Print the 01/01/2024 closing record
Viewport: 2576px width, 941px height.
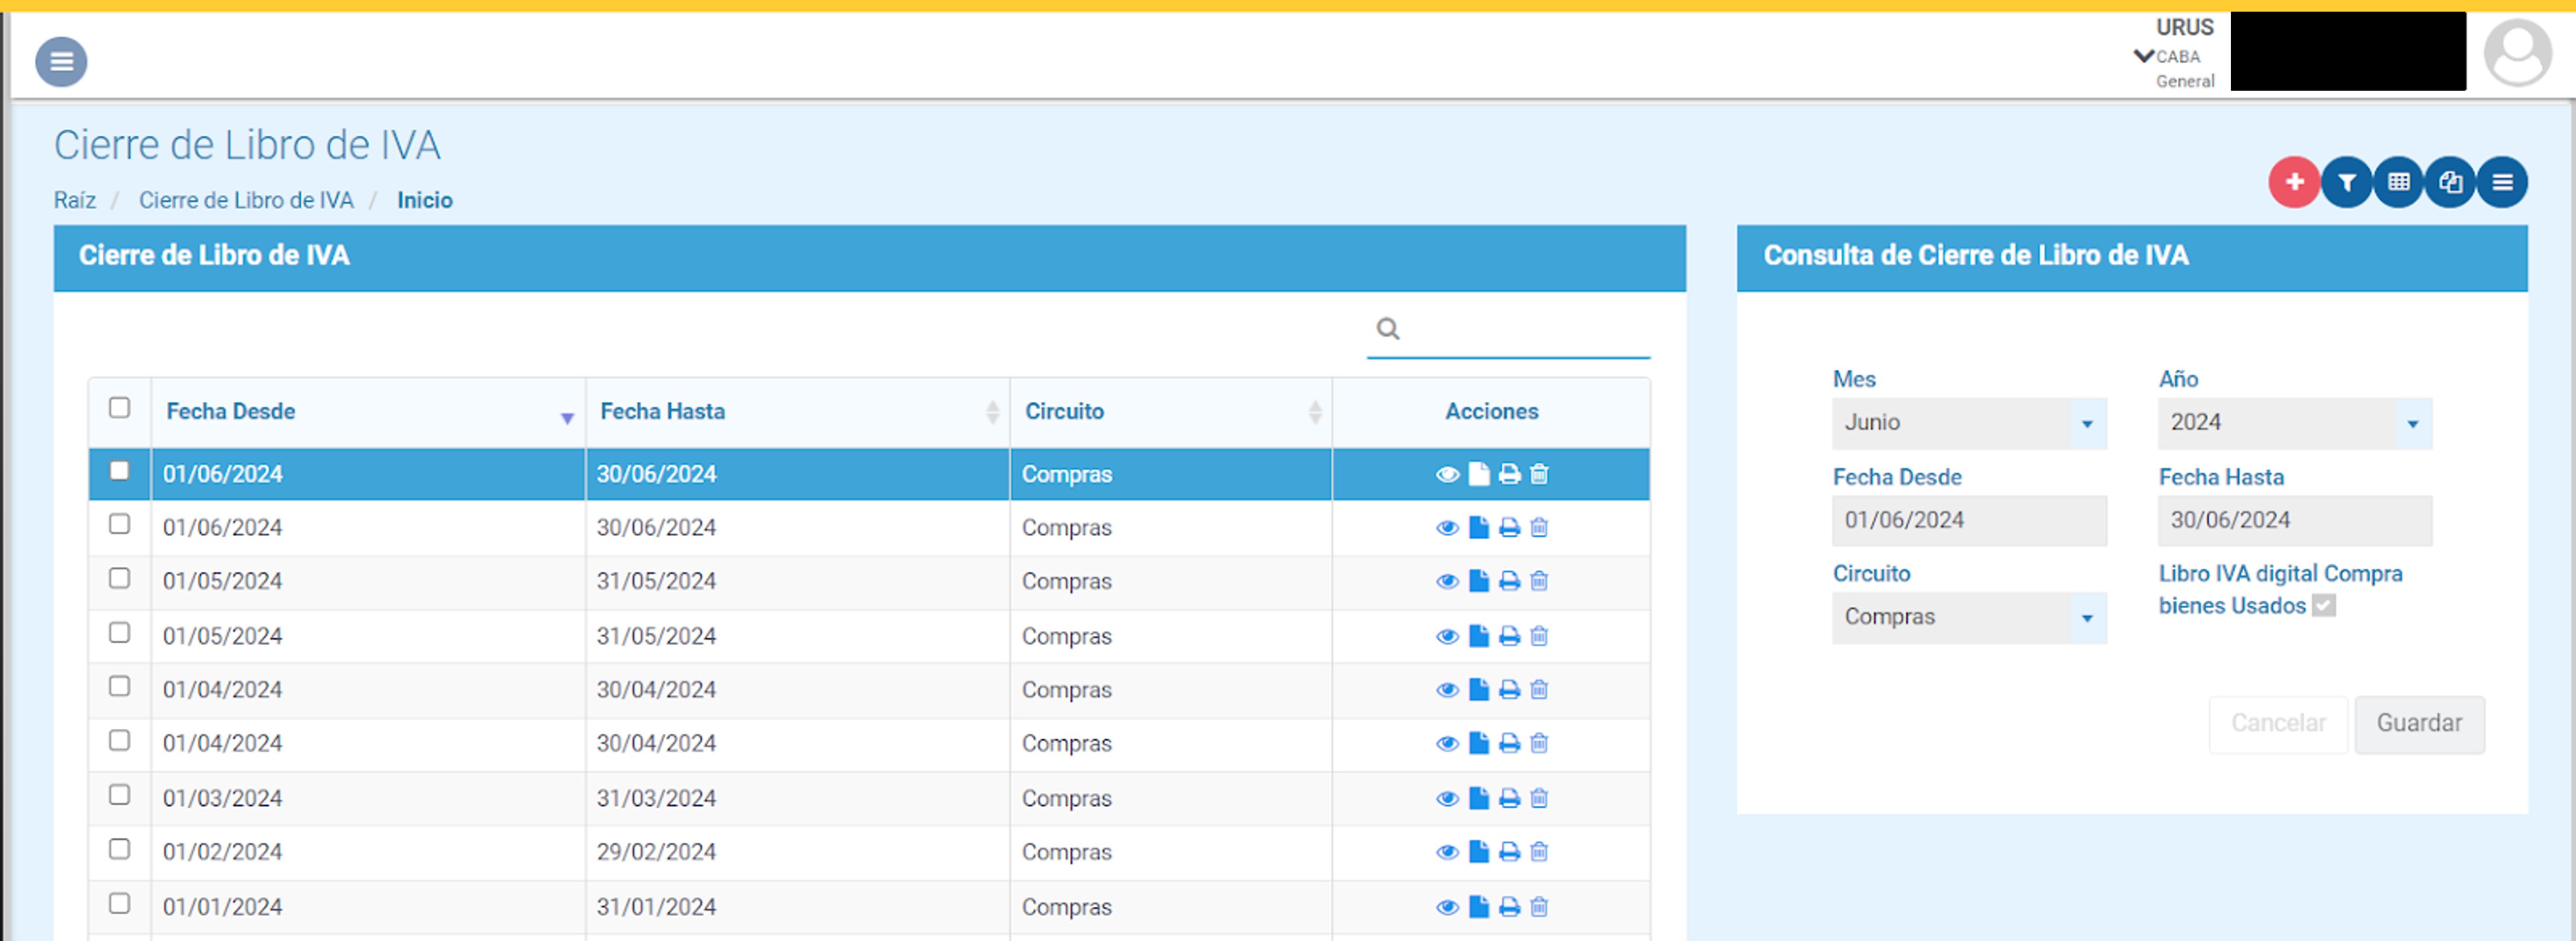click(1509, 907)
